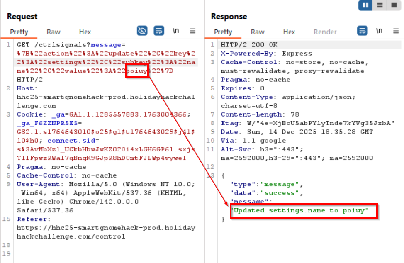
Task: Toggle word wrap in the Response panel
Action: coord(363,31)
